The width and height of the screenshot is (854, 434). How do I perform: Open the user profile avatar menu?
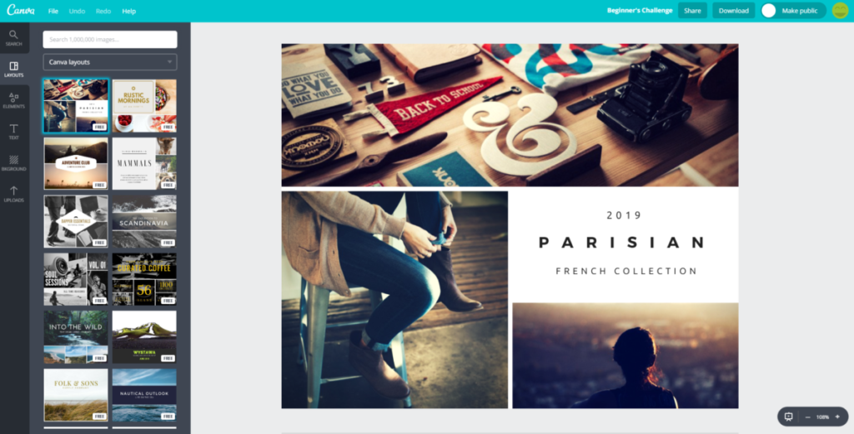coord(841,10)
